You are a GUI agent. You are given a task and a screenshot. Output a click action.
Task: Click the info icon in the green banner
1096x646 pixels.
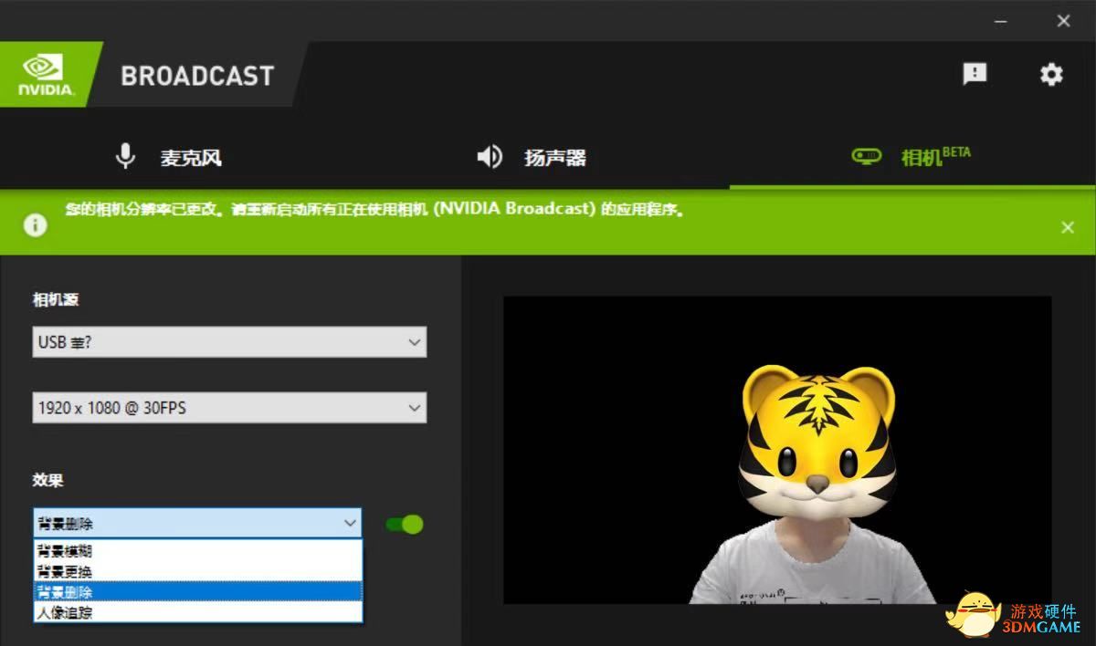click(x=35, y=225)
